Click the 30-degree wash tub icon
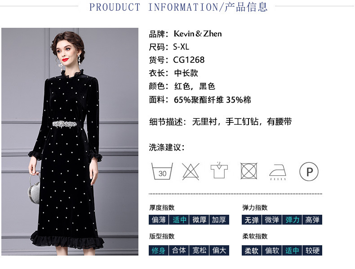 162,171
